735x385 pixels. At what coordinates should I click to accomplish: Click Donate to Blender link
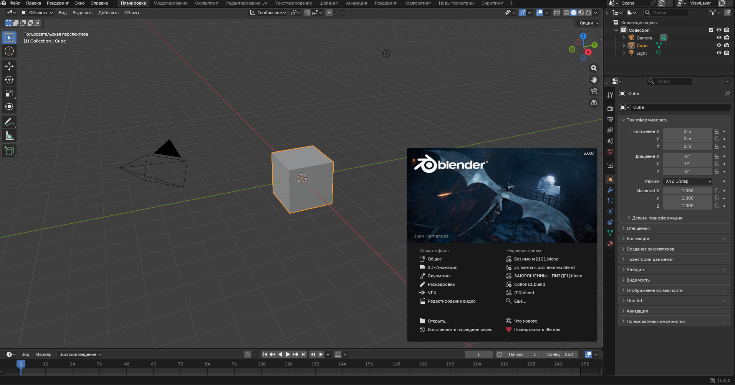(x=537, y=329)
